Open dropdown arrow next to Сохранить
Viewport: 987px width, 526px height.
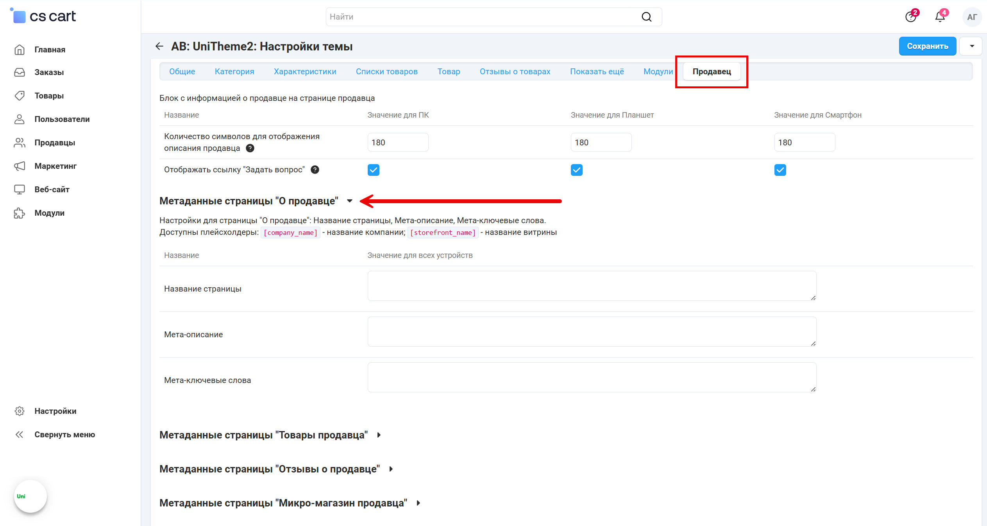click(972, 46)
